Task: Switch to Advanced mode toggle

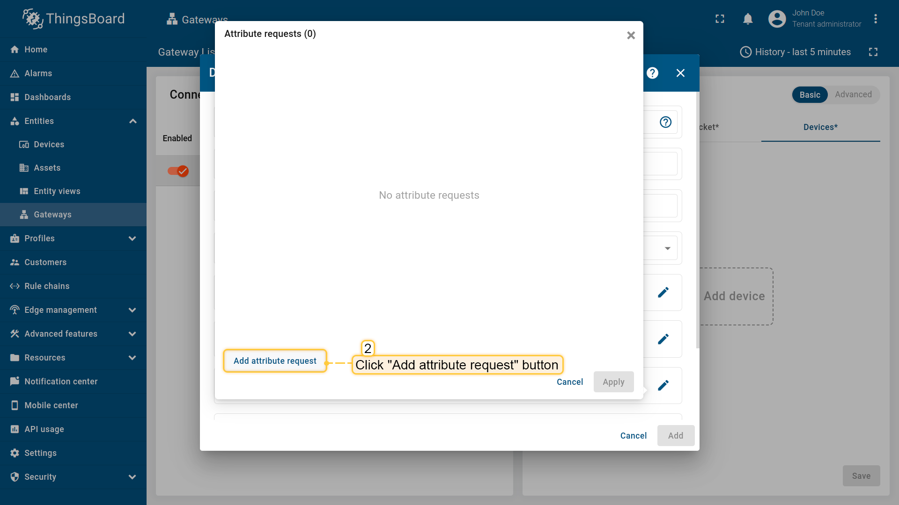Action: (853, 94)
